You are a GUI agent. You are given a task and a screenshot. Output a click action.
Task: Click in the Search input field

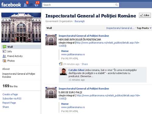pos(78,5)
